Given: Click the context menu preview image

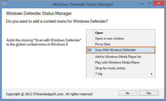Looking at the screenshot, I should 121,54.
